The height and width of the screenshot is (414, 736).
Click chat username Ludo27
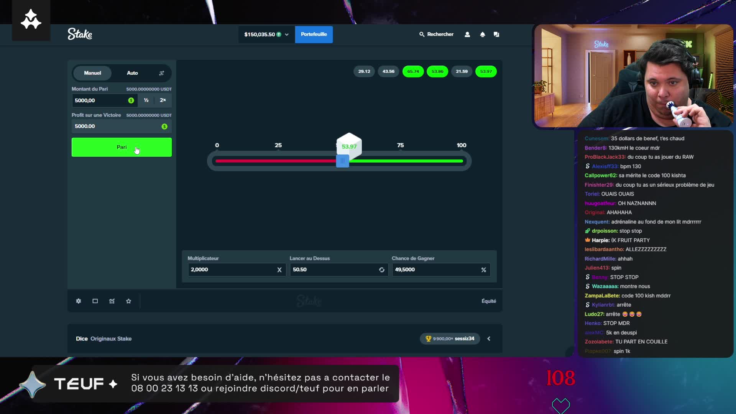coord(595,314)
